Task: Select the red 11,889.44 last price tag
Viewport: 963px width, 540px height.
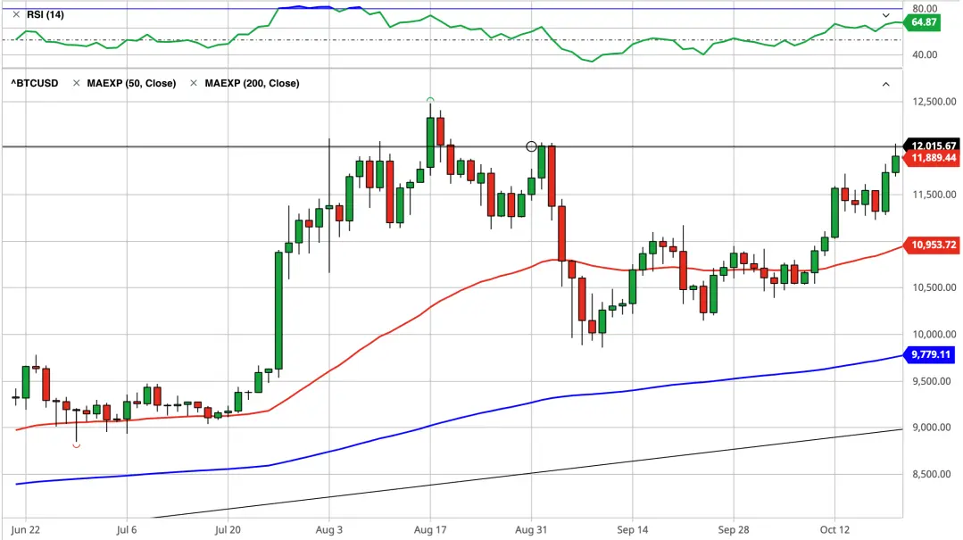Action: (933, 158)
